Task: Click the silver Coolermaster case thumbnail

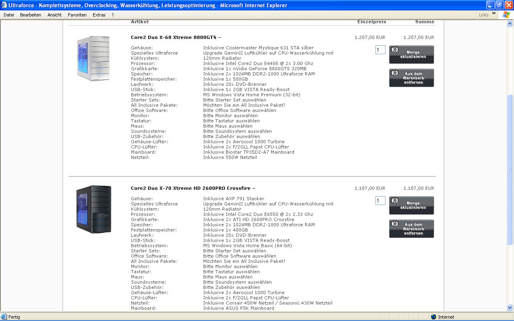Action: (x=92, y=59)
